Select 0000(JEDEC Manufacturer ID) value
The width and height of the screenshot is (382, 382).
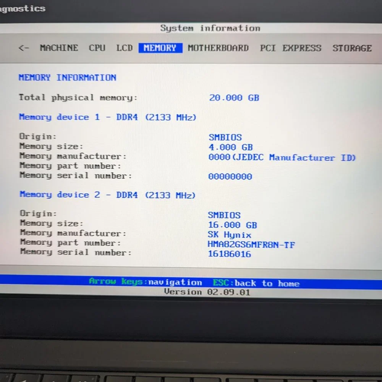[x=282, y=157]
